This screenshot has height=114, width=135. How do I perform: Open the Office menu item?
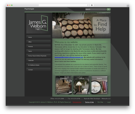(38, 42)
